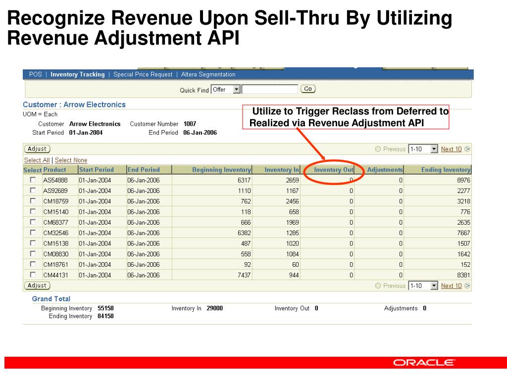
Task: Click the next-page arrow icon above the table
Action: coord(467,149)
